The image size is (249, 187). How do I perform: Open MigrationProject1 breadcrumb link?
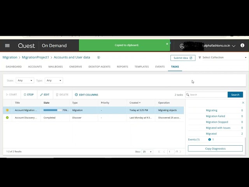pos(35,57)
